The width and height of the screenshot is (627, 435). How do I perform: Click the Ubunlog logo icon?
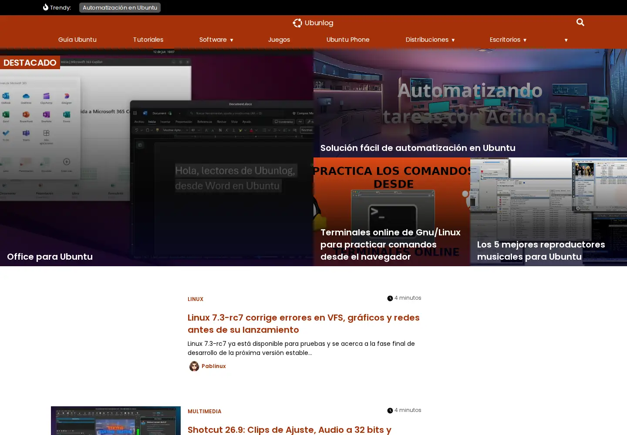(x=297, y=23)
